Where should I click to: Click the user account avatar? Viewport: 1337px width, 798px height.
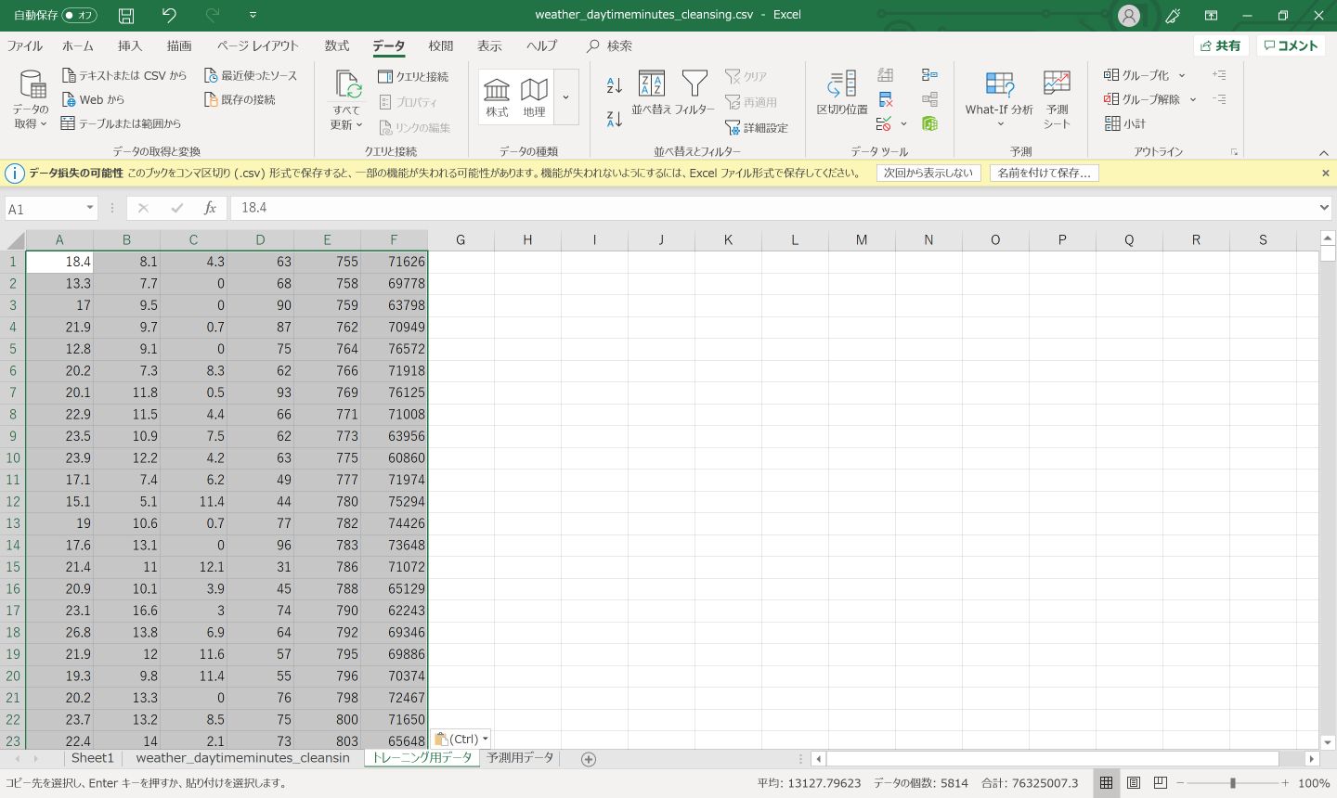click(x=1129, y=15)
